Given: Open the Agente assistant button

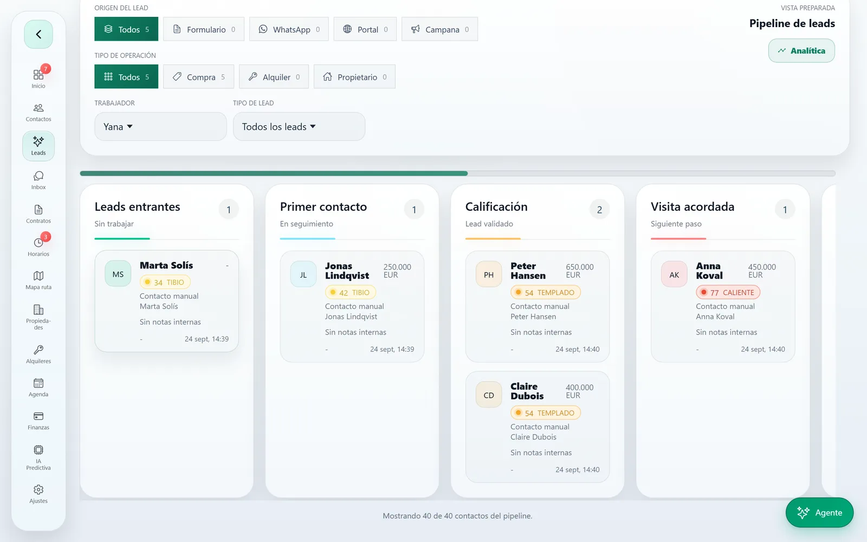Looking at the screenshot, I should click(x=819, y=513).
